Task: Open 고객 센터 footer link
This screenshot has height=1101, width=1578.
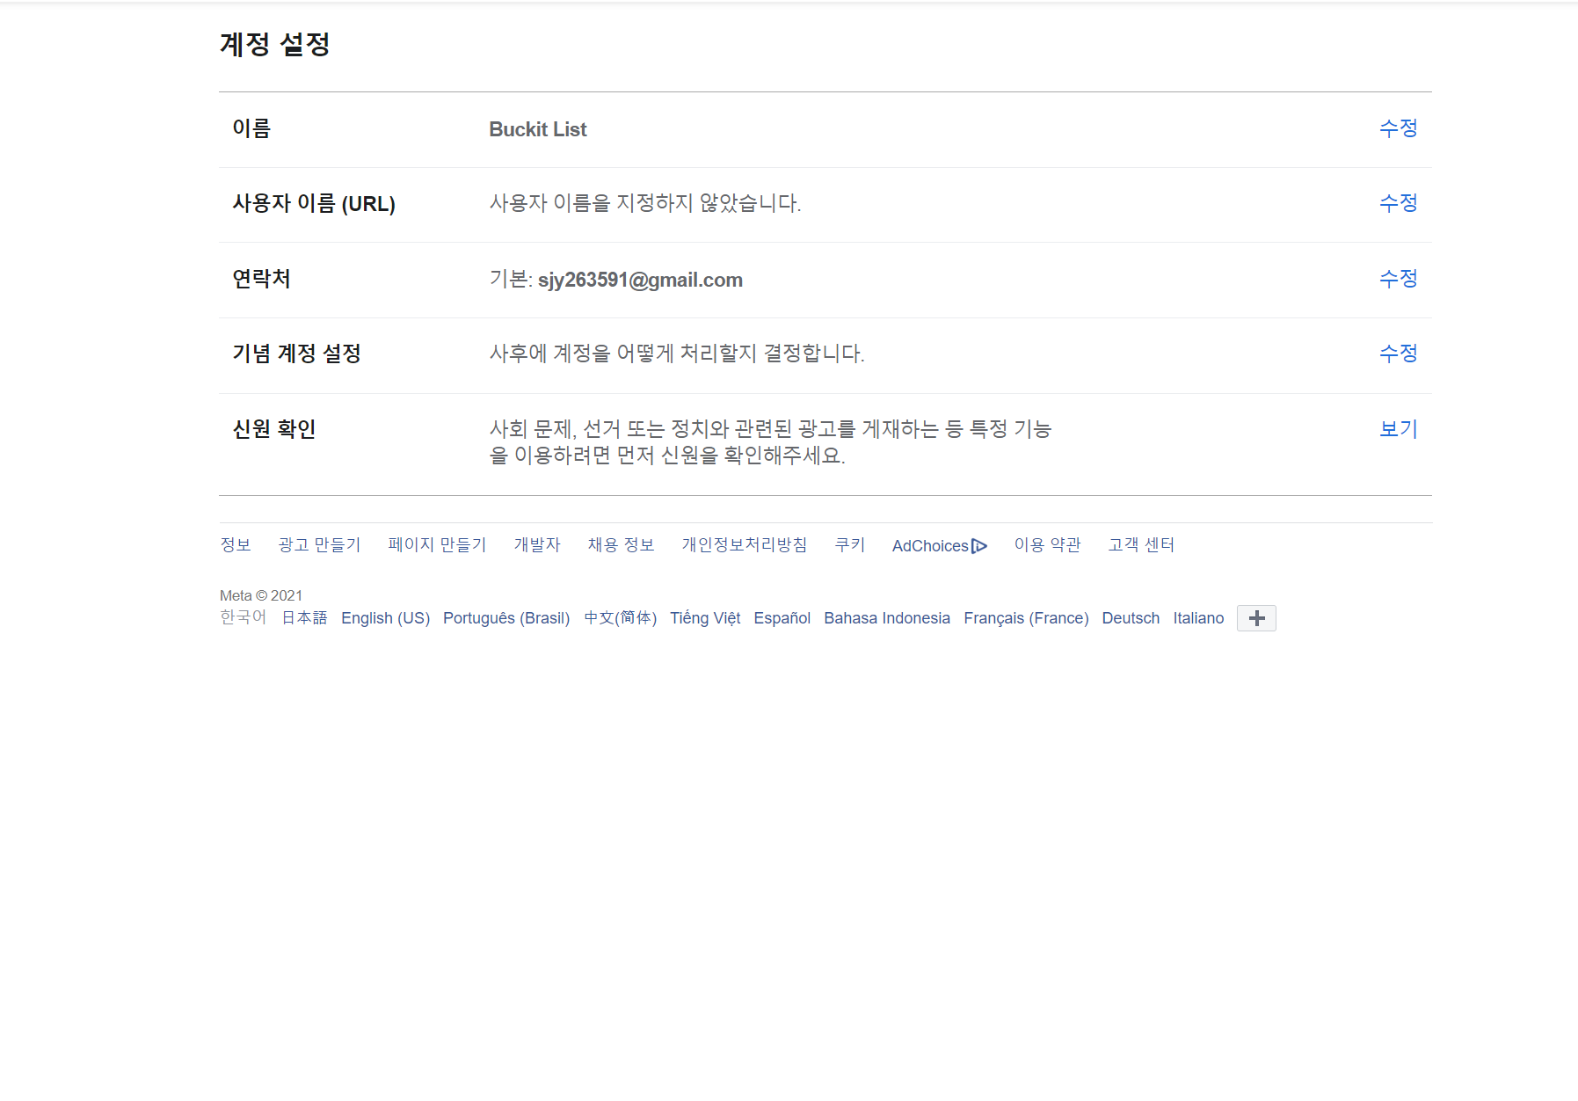Action: pos(1141,545)
